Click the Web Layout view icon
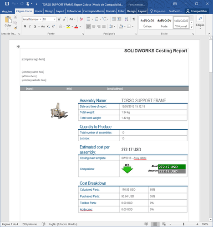Image resolution: width=213 pixels, height=227 pixels. 164,224
